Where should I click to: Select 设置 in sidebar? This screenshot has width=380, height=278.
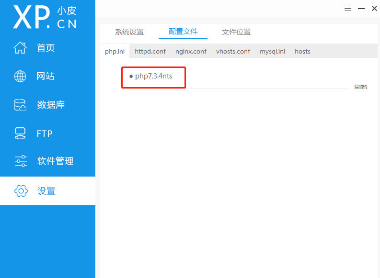[46, 191]
